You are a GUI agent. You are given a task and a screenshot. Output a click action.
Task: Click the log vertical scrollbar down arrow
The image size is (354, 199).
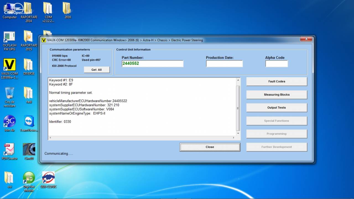pos(238,133)
